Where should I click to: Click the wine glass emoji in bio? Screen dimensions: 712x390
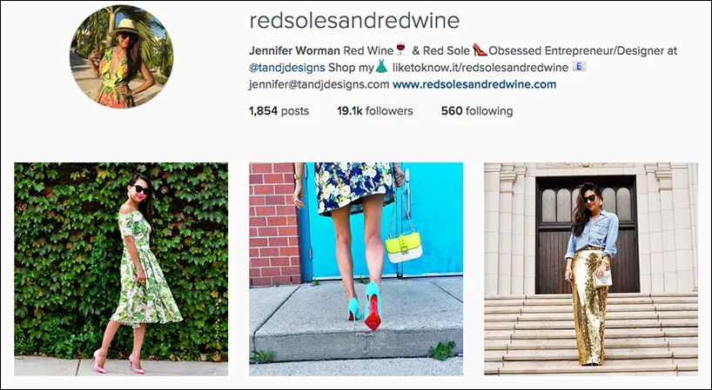pyautogui.click(x=400, y=49)
